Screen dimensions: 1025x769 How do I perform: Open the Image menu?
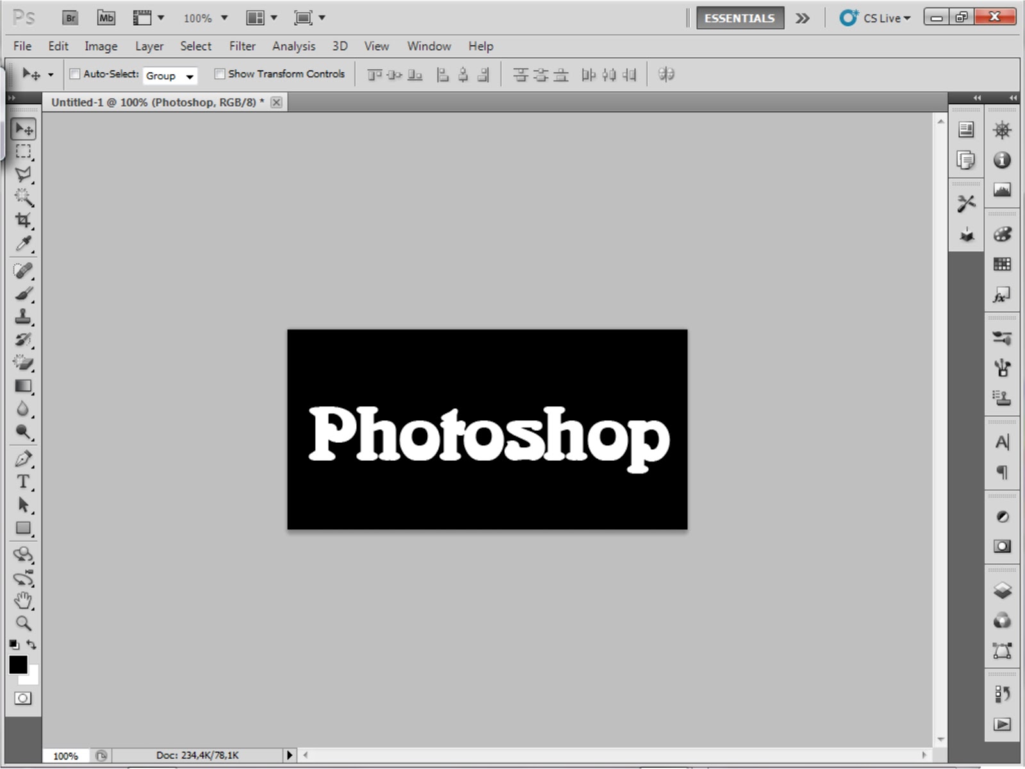click(101, 46)
